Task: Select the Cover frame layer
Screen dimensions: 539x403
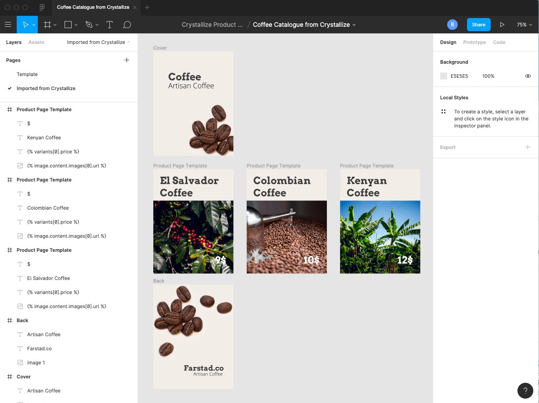Action: click(24, 377)
